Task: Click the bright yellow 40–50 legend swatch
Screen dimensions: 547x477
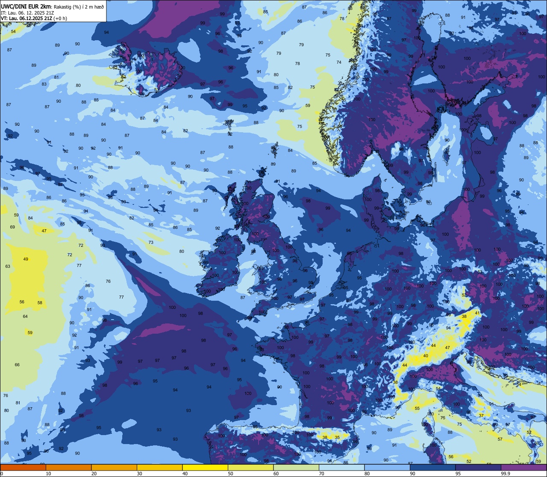Action: (205, 467)
